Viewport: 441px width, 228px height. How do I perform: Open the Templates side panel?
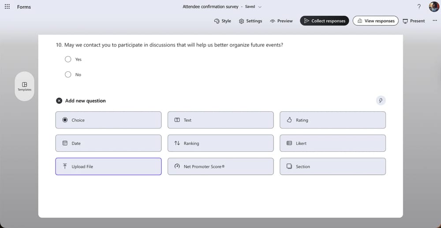[24, 86]
